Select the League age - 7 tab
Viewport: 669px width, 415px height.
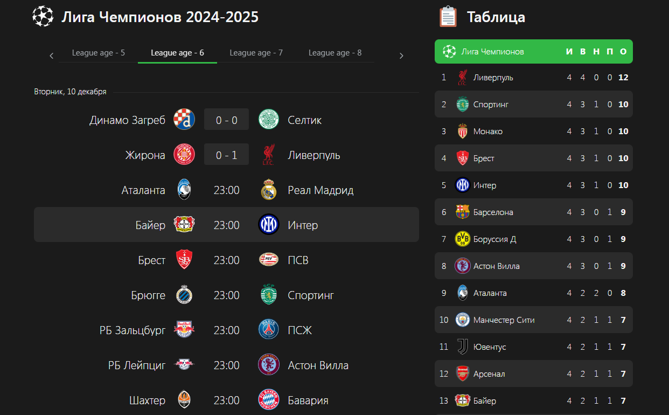256,53
